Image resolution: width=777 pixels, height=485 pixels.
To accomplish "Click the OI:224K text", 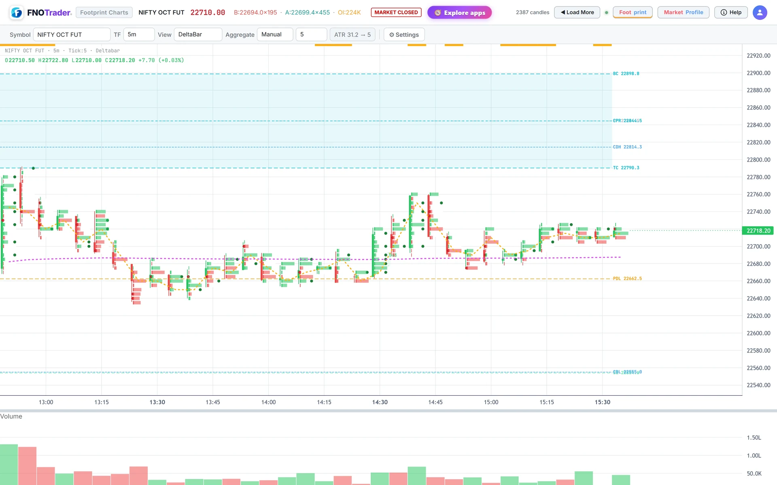I will pos(349,13).
